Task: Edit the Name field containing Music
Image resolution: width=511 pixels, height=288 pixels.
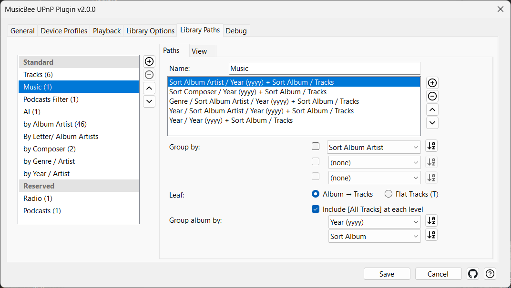Action: pyautogui.click(x=325, y=69)
